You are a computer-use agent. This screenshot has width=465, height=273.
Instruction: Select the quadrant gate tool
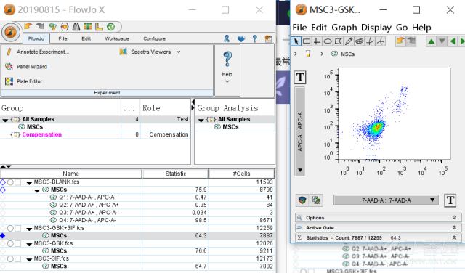tap(317, 41)
